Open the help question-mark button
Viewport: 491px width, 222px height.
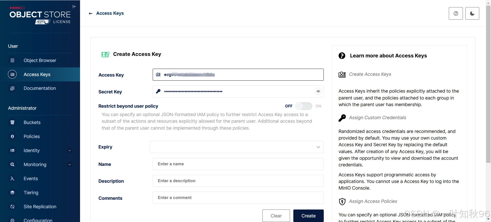(x=456, y=14)
